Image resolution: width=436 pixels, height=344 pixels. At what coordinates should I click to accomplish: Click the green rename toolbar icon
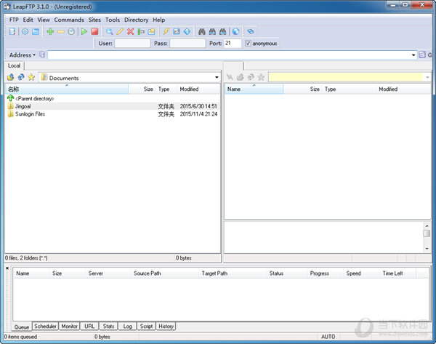[x=141, y=31]
